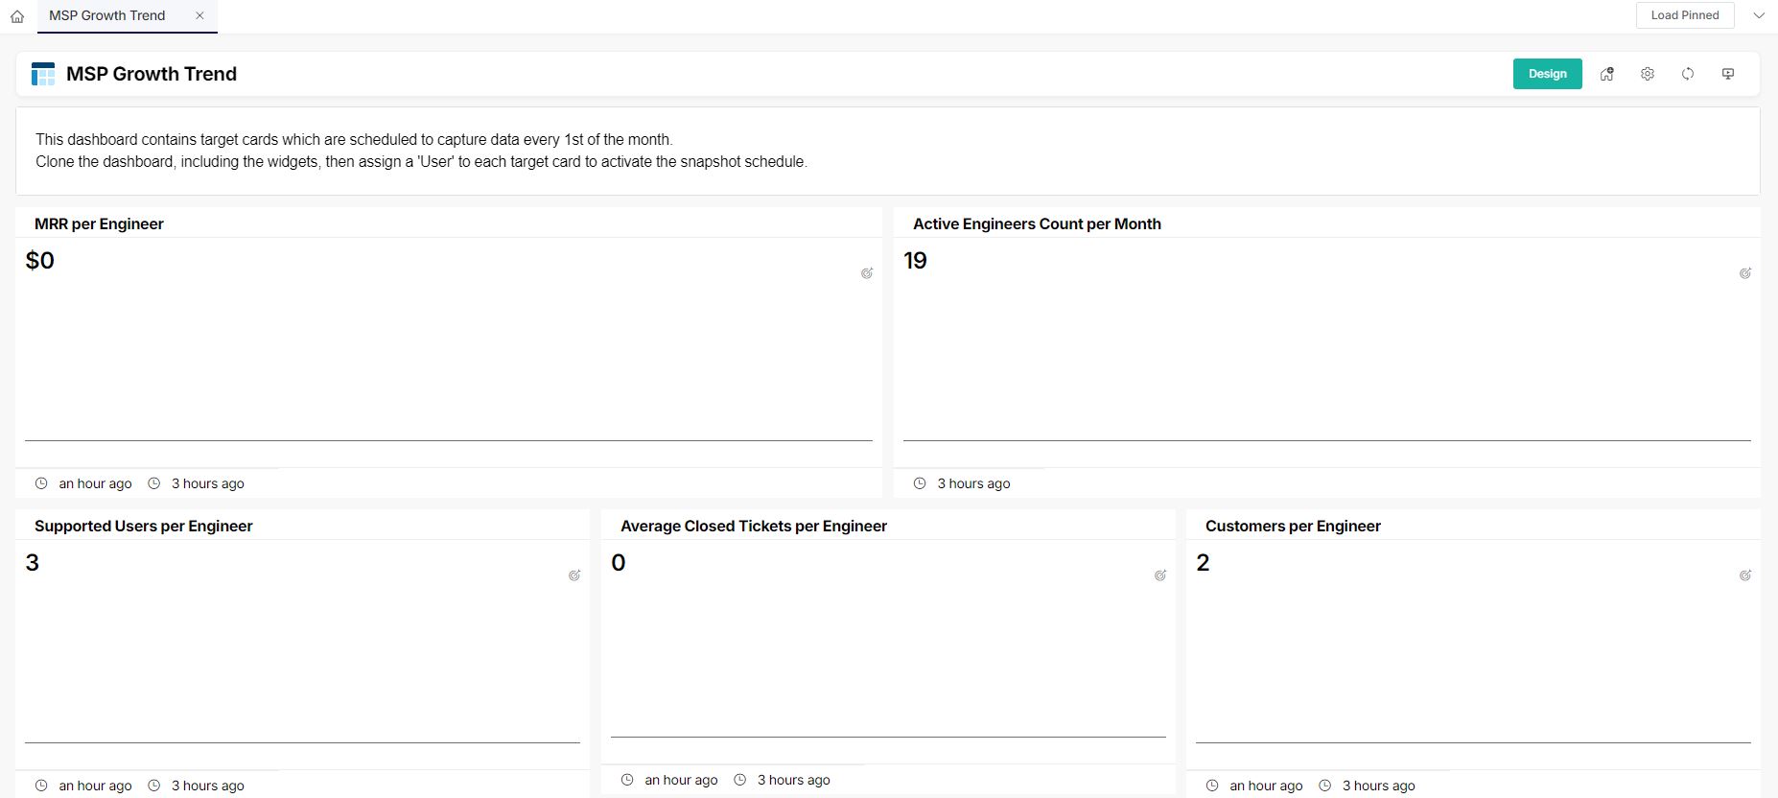
Task: Click target icon on Customers per Engineer card
Action: point(1745,575)
